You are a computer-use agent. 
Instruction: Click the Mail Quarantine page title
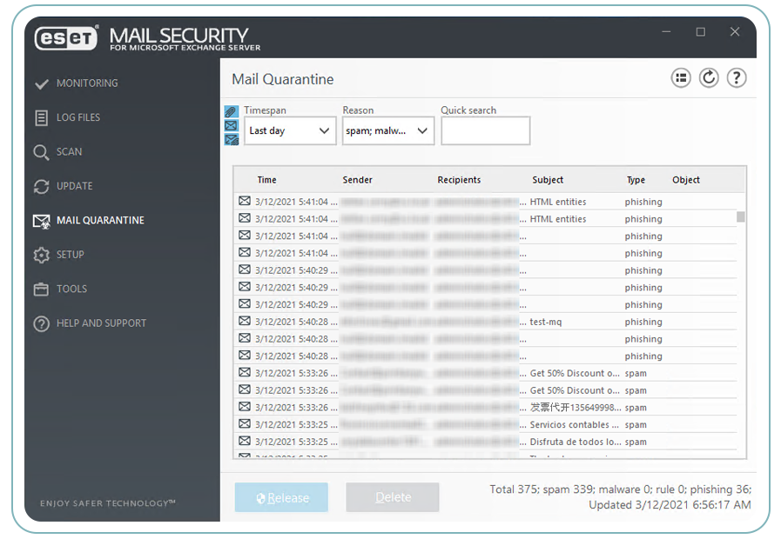pos(283,79)
